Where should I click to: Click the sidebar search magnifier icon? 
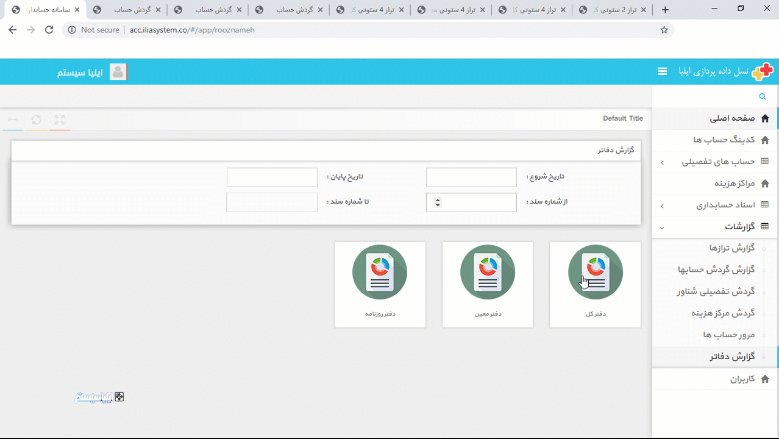(x=762, y=97)
